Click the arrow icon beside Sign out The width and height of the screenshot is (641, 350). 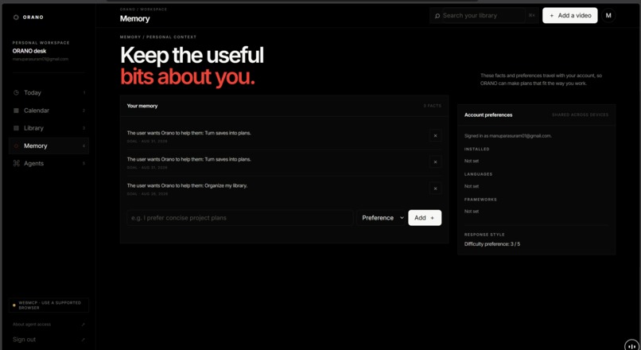coord(83,340)
